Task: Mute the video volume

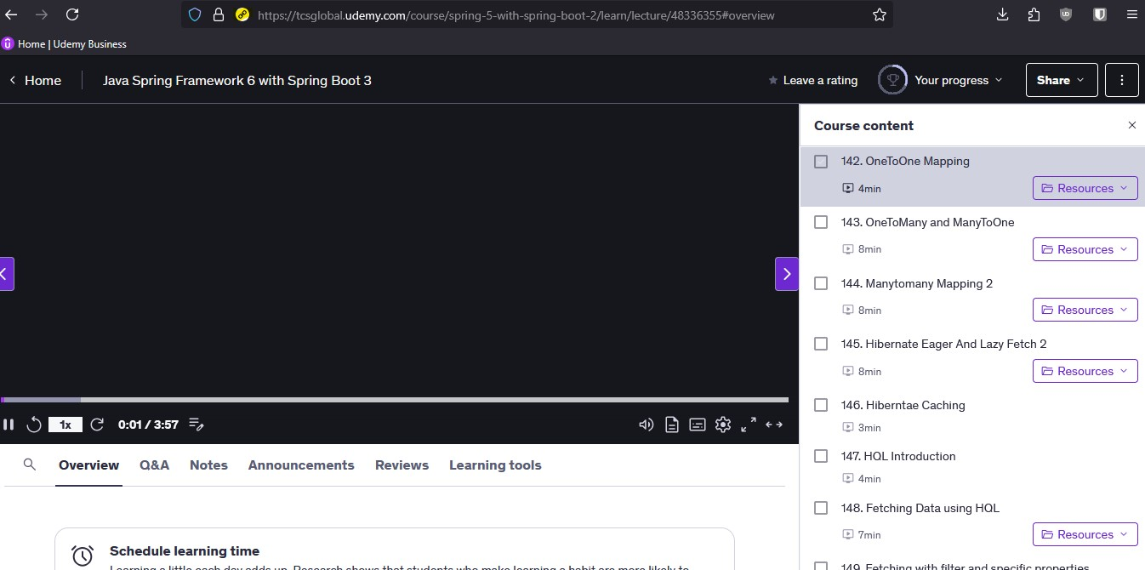Action: (646, 425)
